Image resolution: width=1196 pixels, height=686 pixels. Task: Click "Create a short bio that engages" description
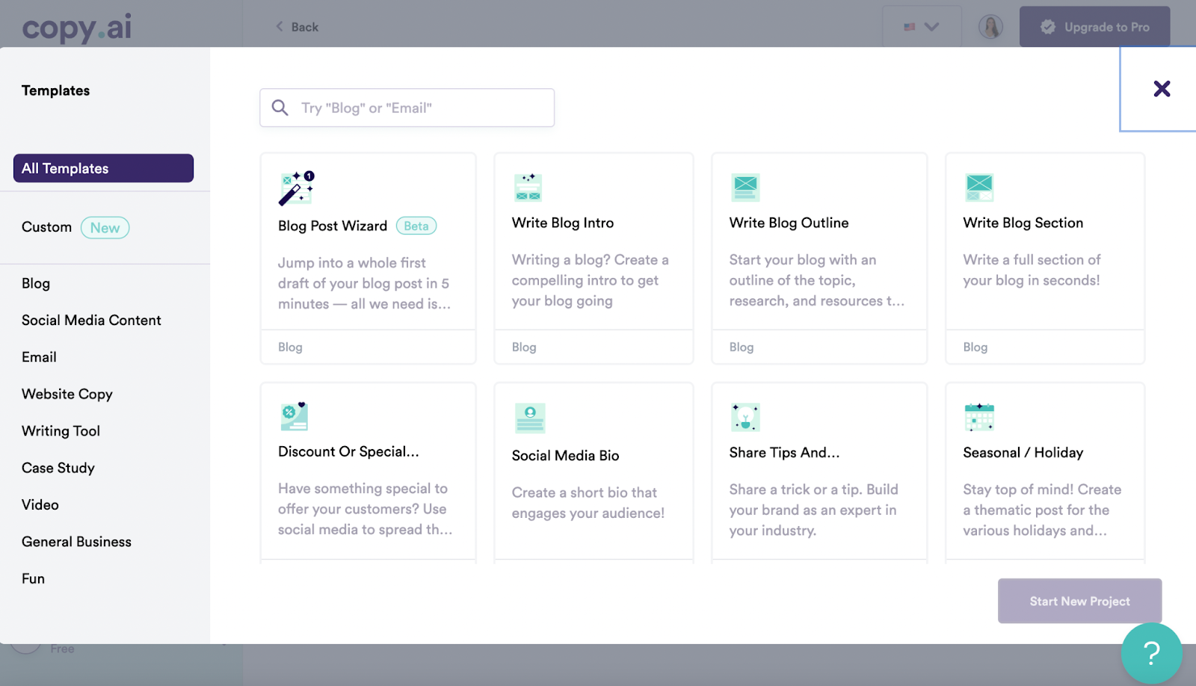(588, 503)
